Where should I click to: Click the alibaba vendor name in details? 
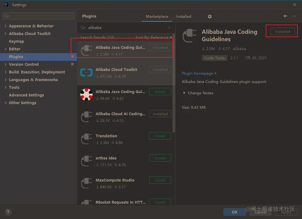pos(239,49)
